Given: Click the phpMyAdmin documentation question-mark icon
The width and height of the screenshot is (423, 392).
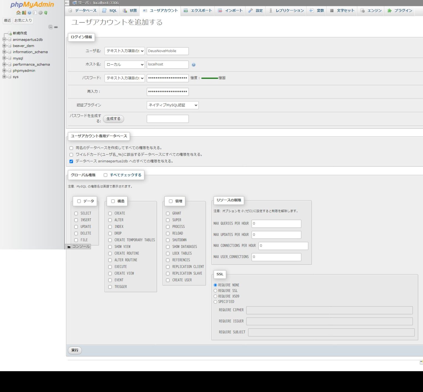Looking at the screenshot, I should (x=29, y=13).
